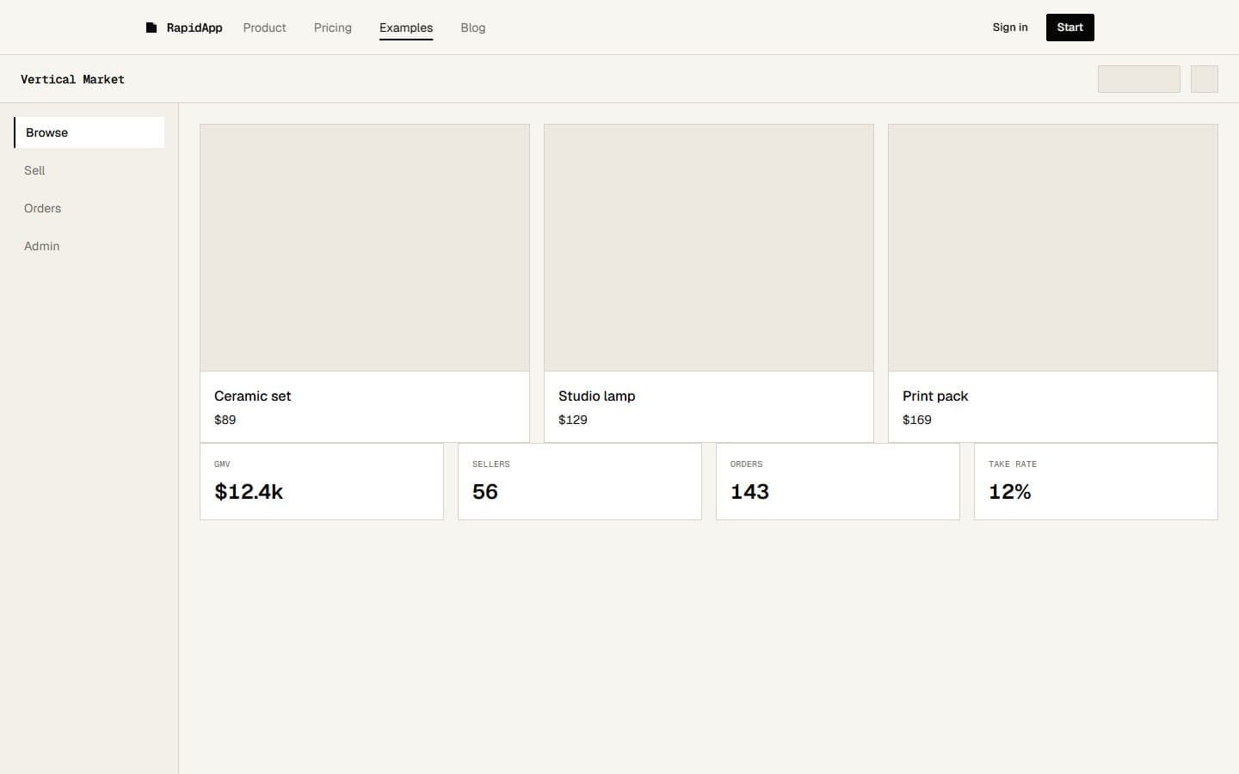1239x774 pixels.
Task: Click the RapidApp logo icon
Action: pyautogui.click(x=151, y=28)
